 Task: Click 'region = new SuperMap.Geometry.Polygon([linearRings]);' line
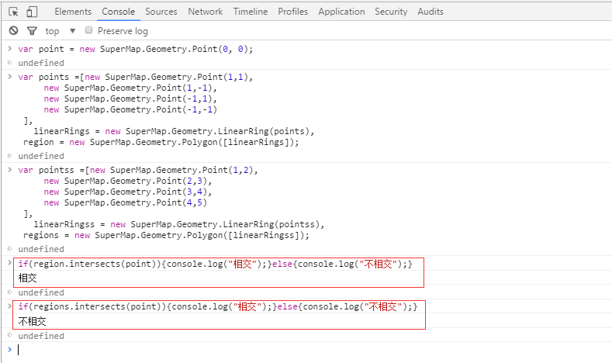(161, 142)
